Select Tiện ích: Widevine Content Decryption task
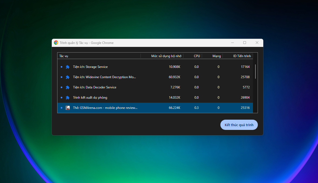Image resolution: width=318 pixels, height=183 pixels. [x=155, y=77]
